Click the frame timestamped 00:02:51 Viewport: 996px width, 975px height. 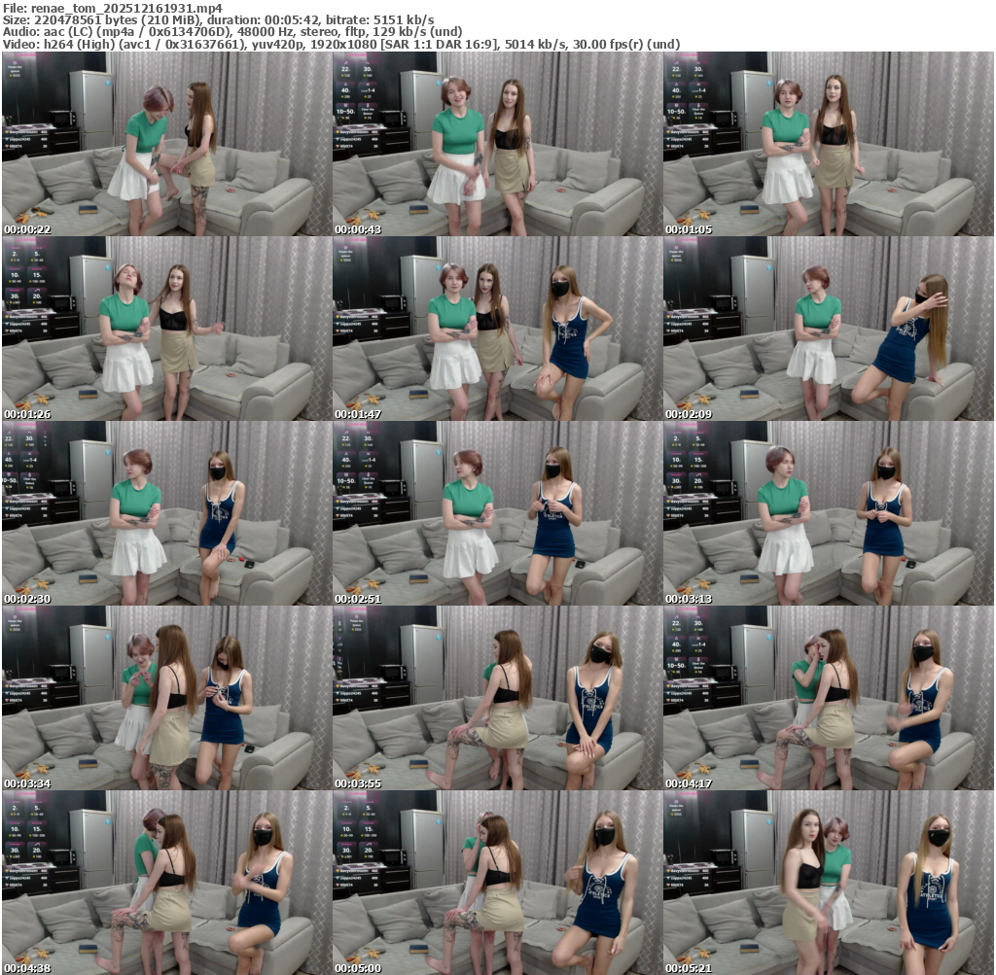497,513
